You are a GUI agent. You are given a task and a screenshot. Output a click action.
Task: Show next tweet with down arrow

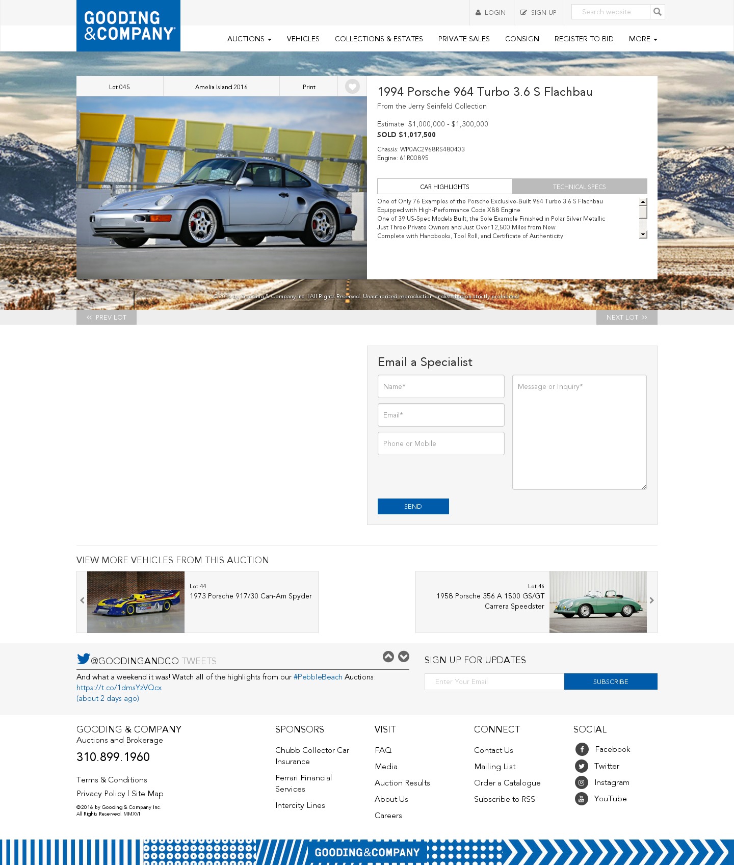click(x=404, y=657)
